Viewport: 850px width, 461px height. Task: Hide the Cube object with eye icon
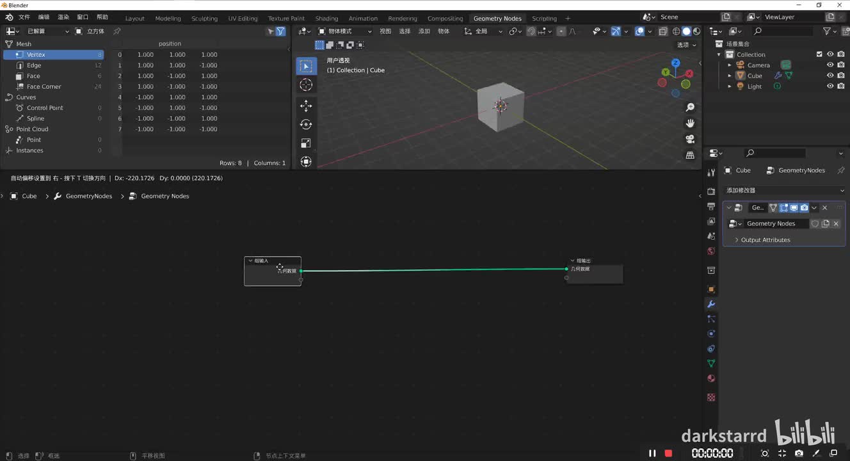coord(830,76)
